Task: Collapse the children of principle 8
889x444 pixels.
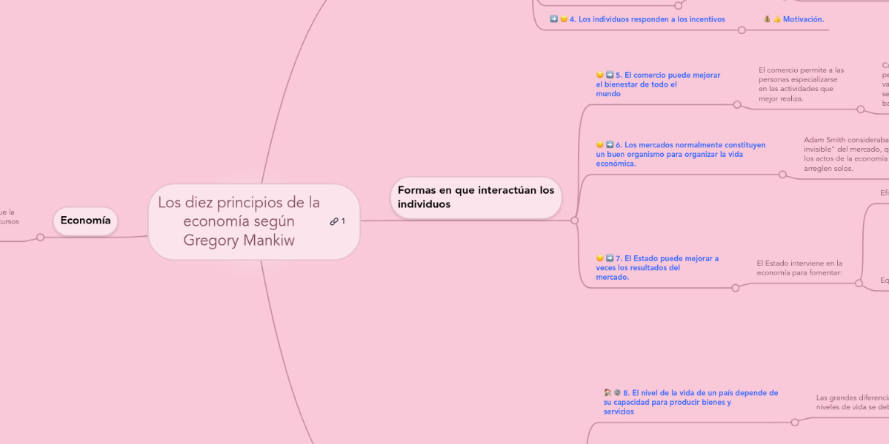Action: 795,423
